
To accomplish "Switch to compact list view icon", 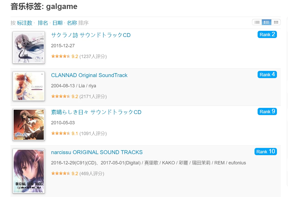I will click(x=257, y=22).
